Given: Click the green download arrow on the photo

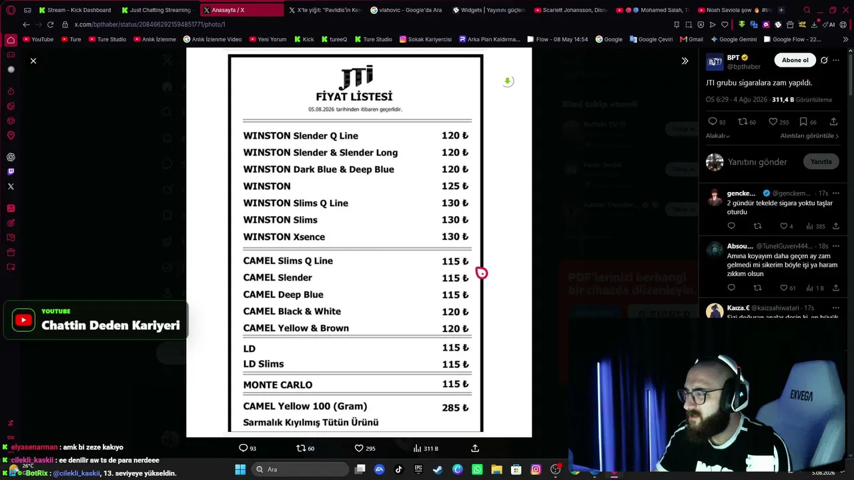Looking at the screenshot, I should (508, 81).
